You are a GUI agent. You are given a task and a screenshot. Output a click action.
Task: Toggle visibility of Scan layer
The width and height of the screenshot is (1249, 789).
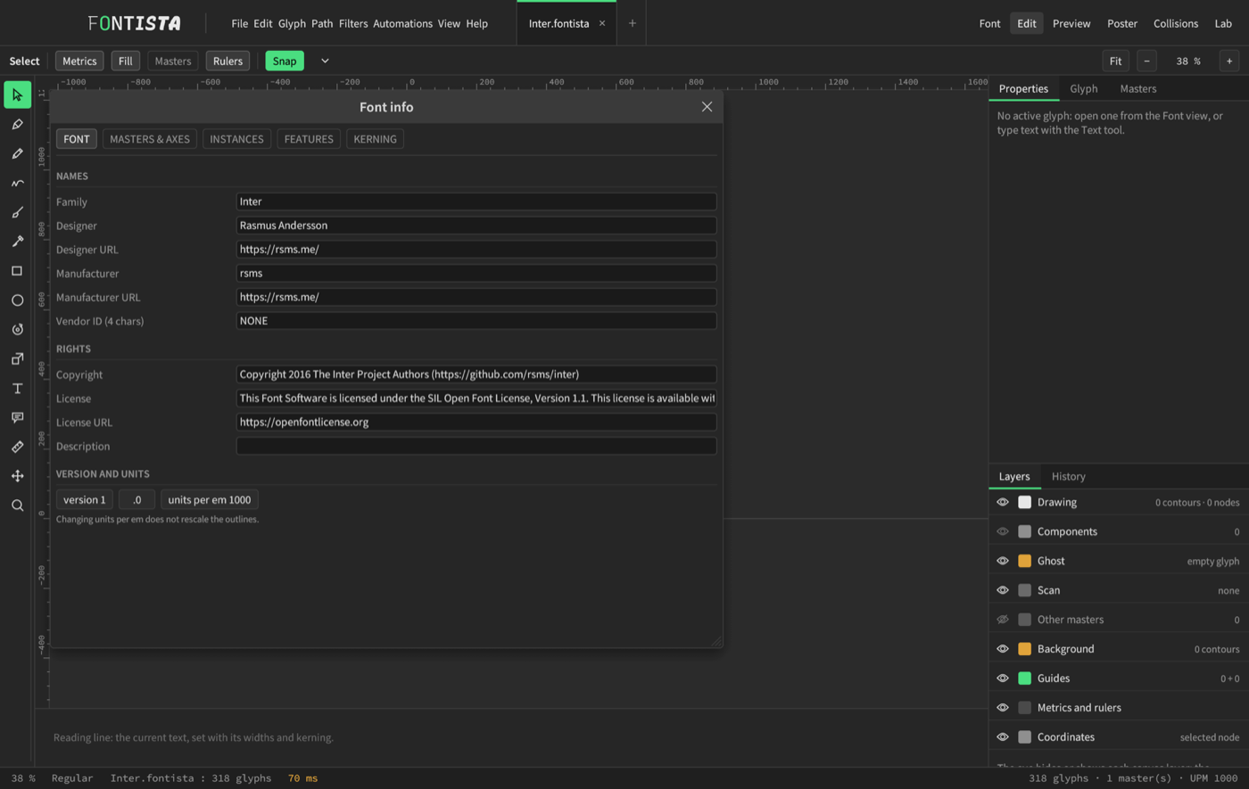(1003, 590)
